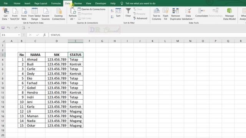Open the Get Data menu
Image resolution: width=246 pixels, height=138 pixels.
pyautogui.click(x=5, y=14)
